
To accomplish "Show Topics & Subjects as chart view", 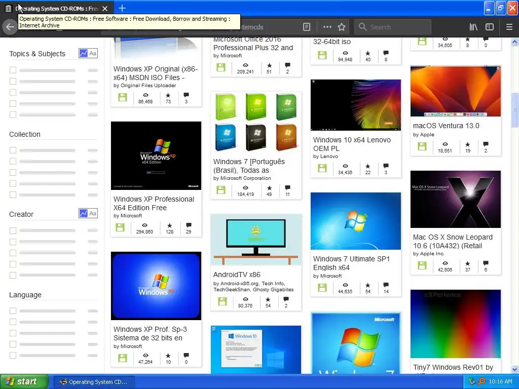I will [84, 53].
